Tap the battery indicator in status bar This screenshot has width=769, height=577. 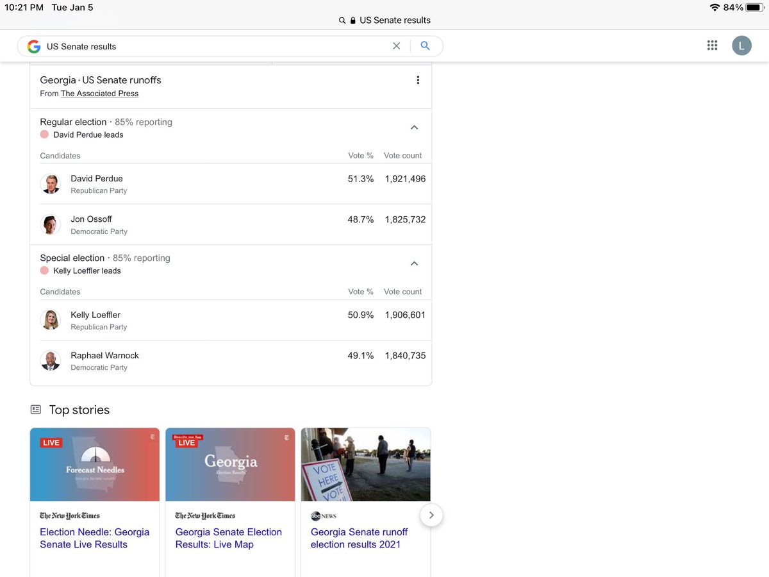click(x=754, y=8)
